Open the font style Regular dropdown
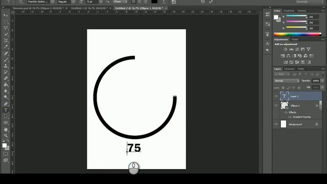 tap(73, 2)
